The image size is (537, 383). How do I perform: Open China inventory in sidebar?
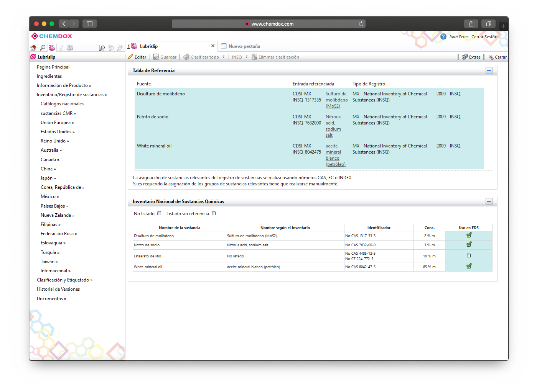tap(48, 169)
